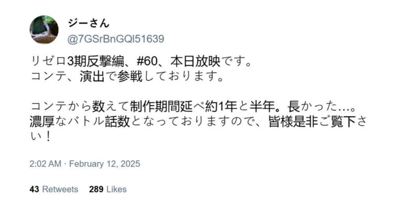403x210 pixels.
Task: Click the display name ジーさん
Action: (89, 24)
